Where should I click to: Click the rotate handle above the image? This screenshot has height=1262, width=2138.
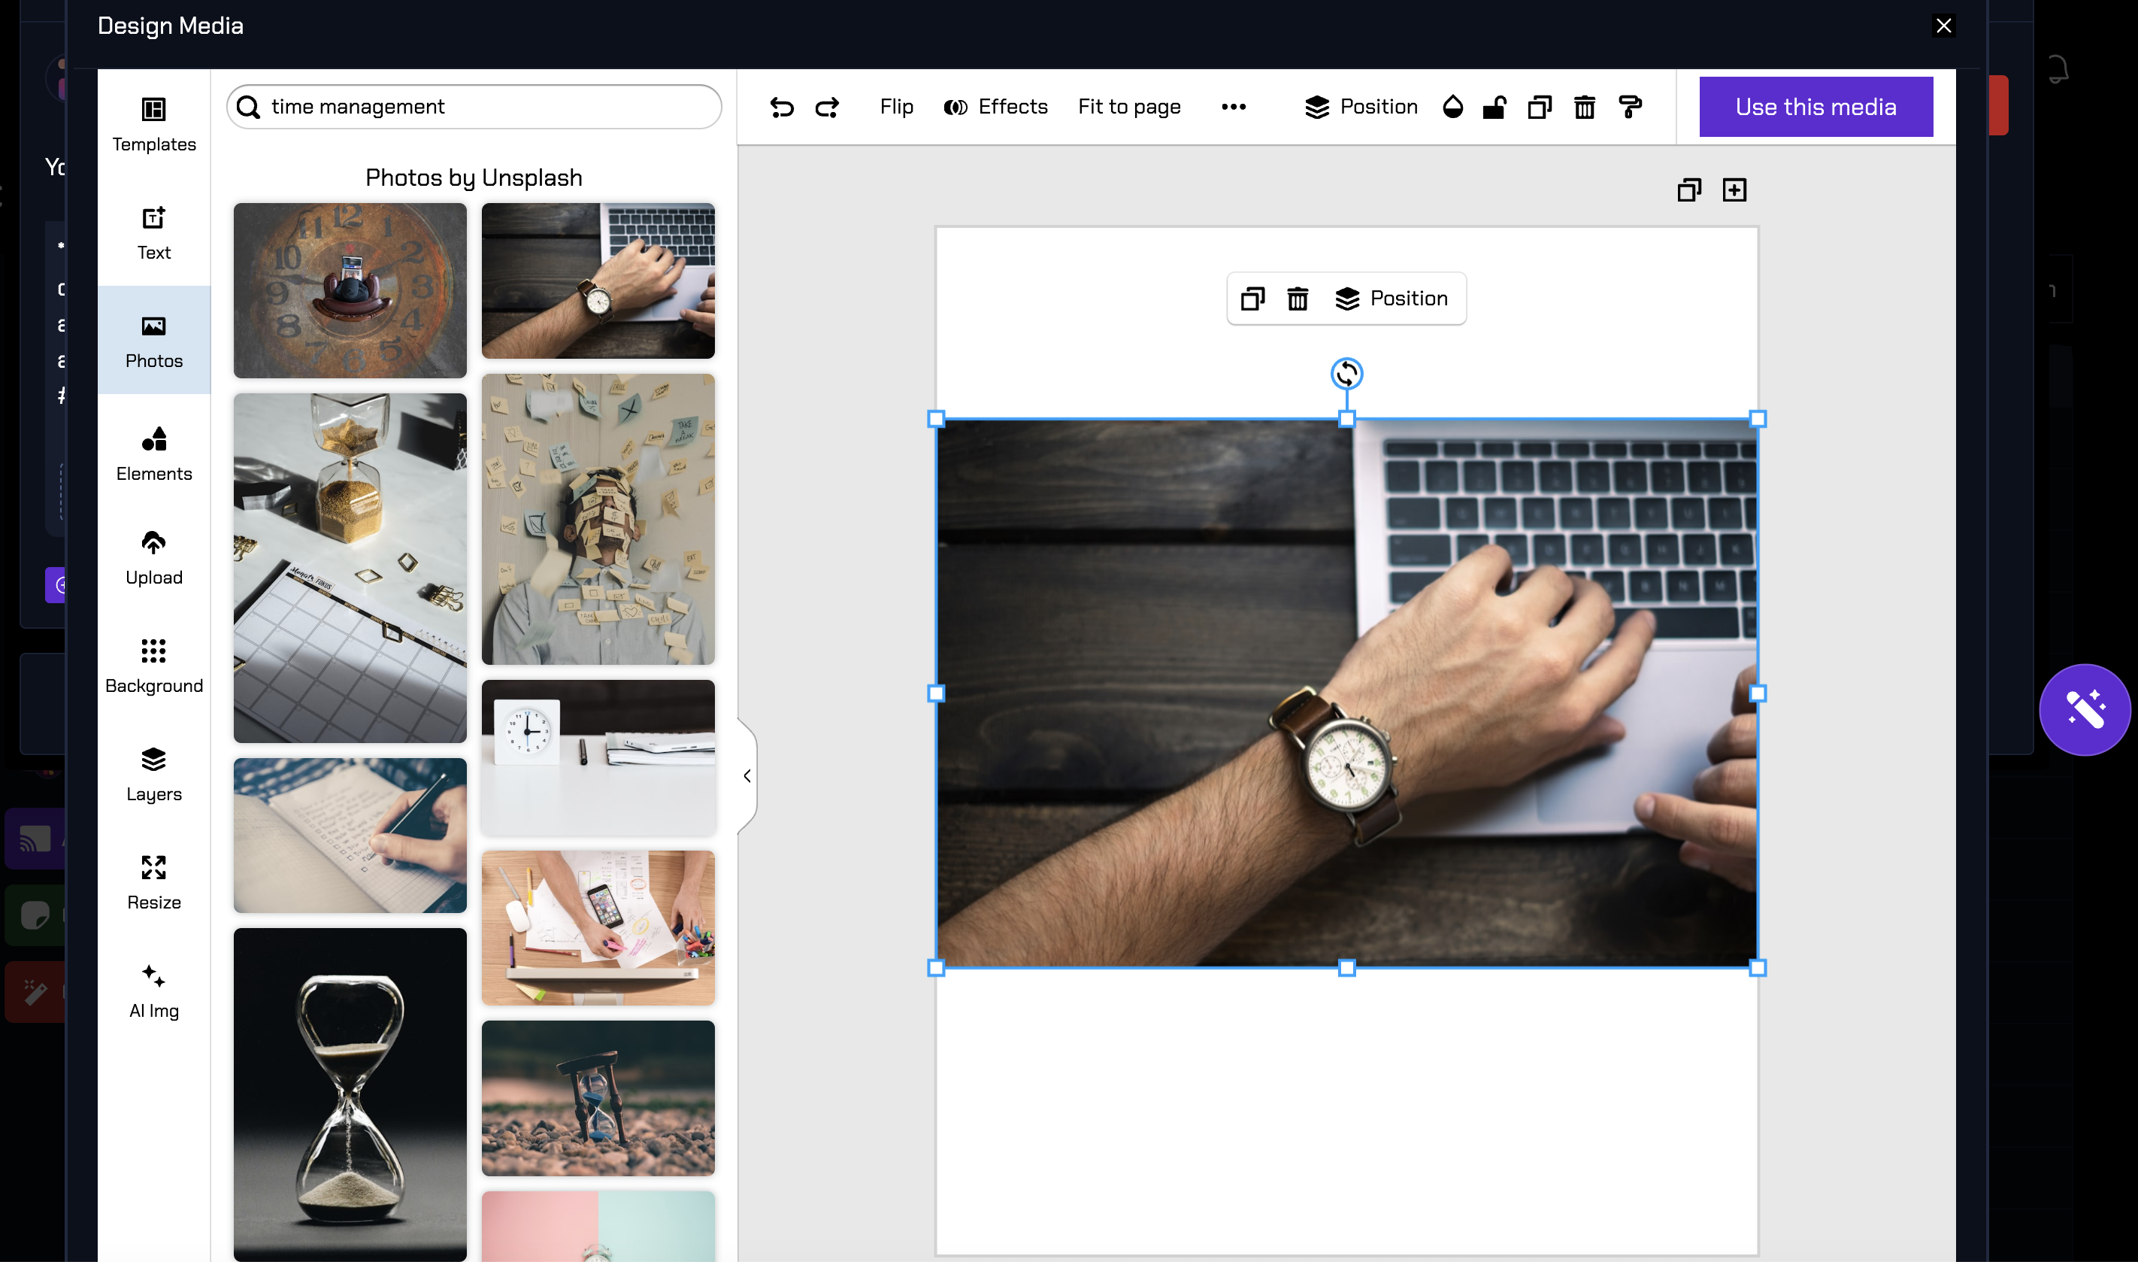point(1346,373)
